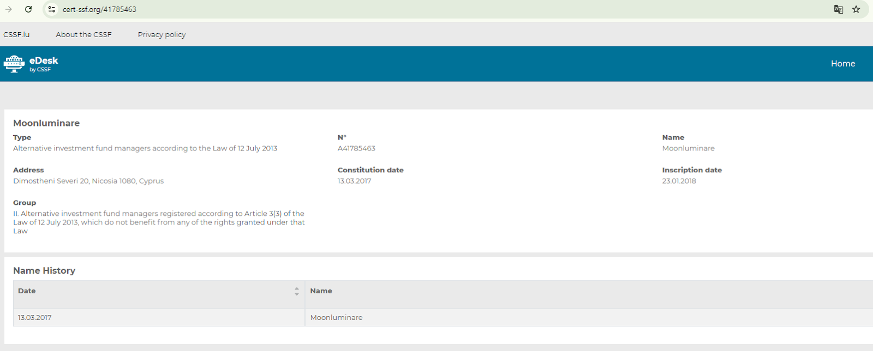Open the CSSF.lu link
Screen dimensions: 873x351
[x=16, y=34]
